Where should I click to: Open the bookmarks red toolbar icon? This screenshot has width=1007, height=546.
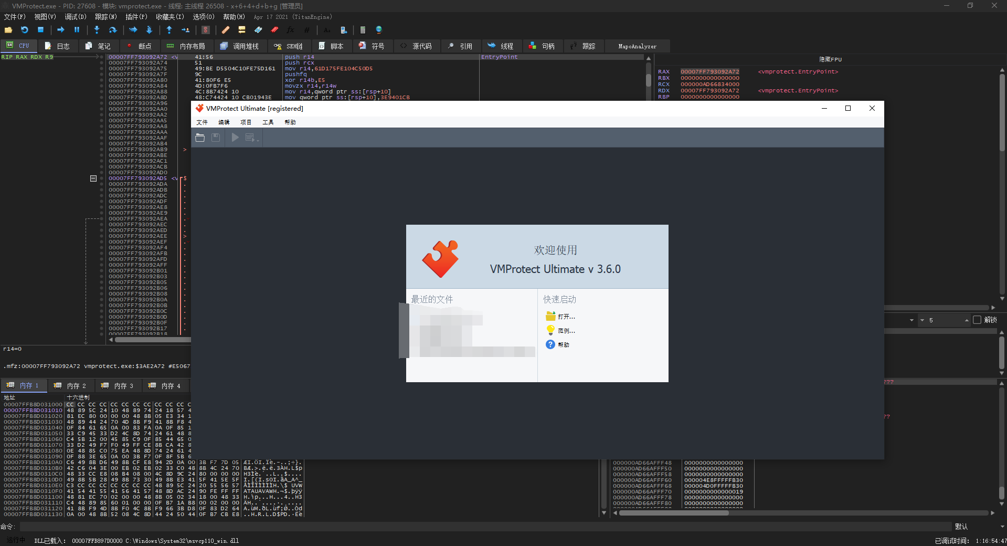(274, 30)
